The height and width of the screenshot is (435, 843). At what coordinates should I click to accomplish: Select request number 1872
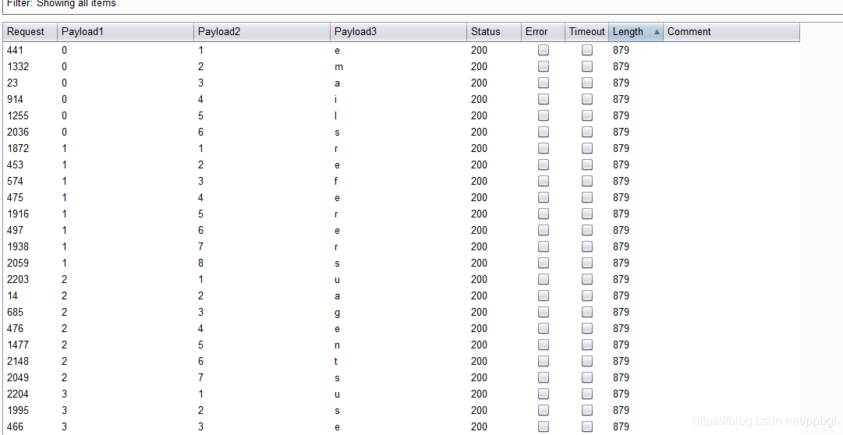click(x=18, y=148)
